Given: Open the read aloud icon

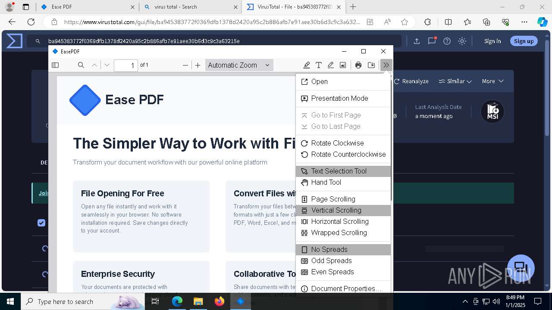Looking at the screenshot, I should coord(387,22).
